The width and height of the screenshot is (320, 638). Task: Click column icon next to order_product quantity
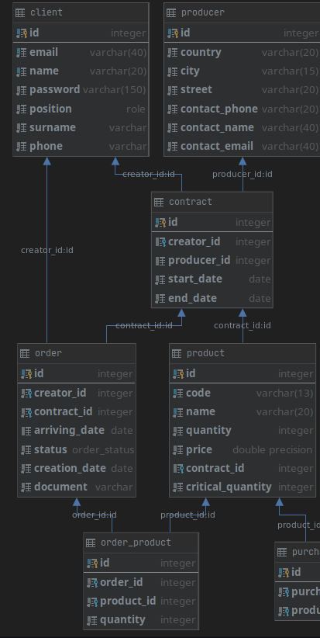[92, 620]
